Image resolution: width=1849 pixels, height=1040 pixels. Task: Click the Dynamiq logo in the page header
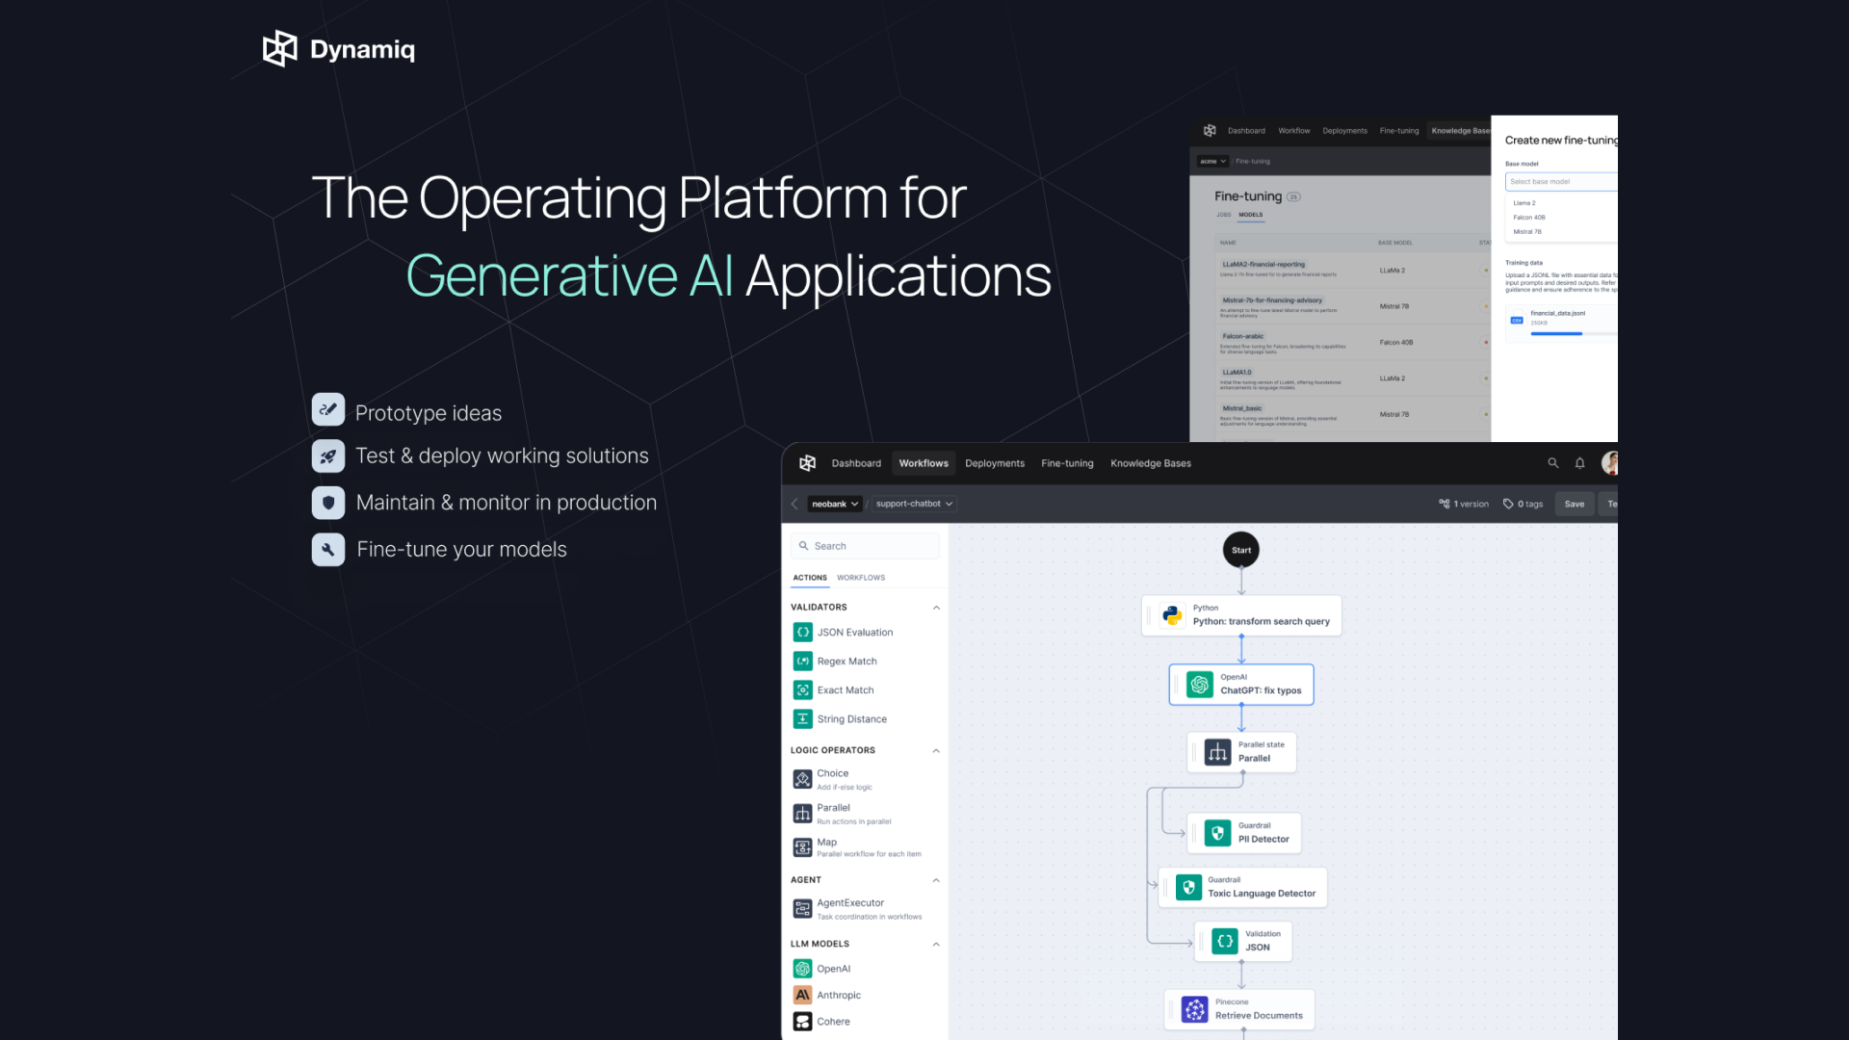point(339,49)
